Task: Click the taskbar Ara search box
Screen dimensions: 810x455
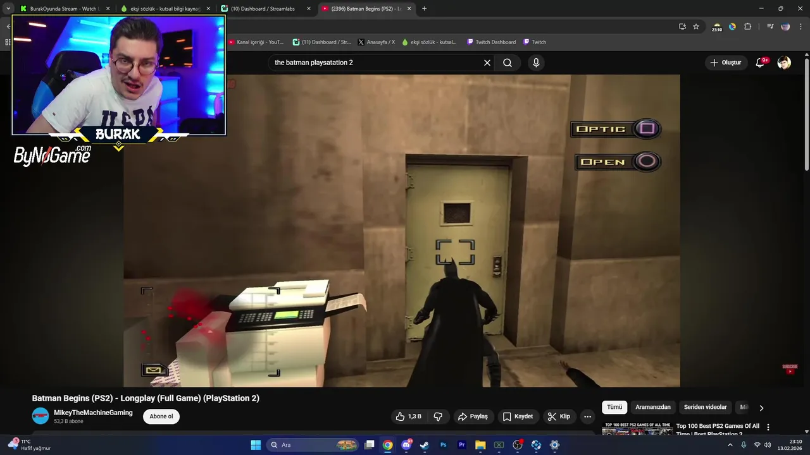Action: 313,445
